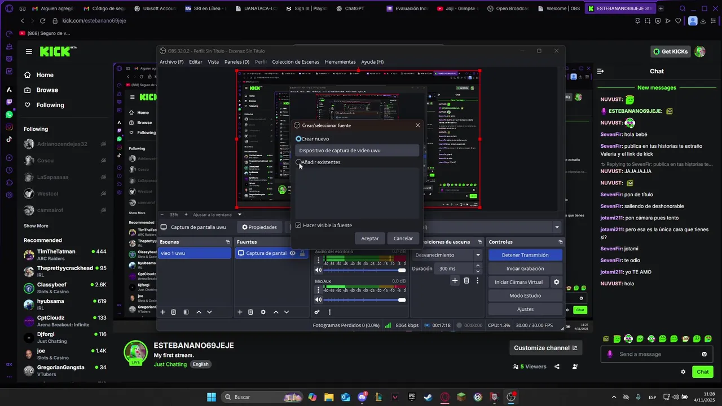Screen dimensions: 722x406
Task: Add a scene transition with plus icon
Action: point(455,280)
